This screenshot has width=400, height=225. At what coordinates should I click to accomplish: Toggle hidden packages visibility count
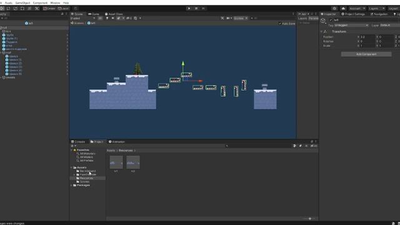tap(314, 146)
